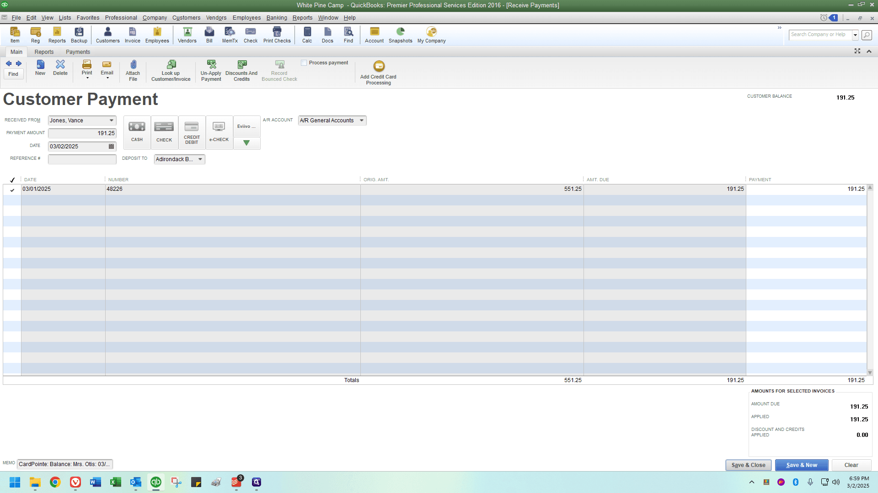Open the Lists menu
Screen dimensions: 878x493
click(65, 18)
